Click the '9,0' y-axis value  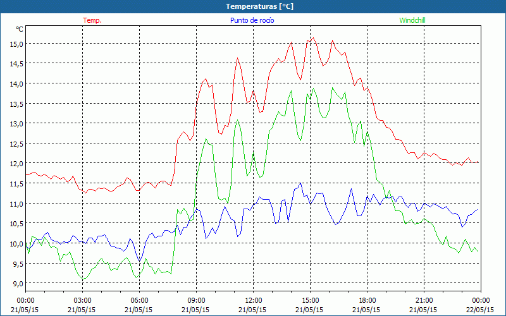18,284
